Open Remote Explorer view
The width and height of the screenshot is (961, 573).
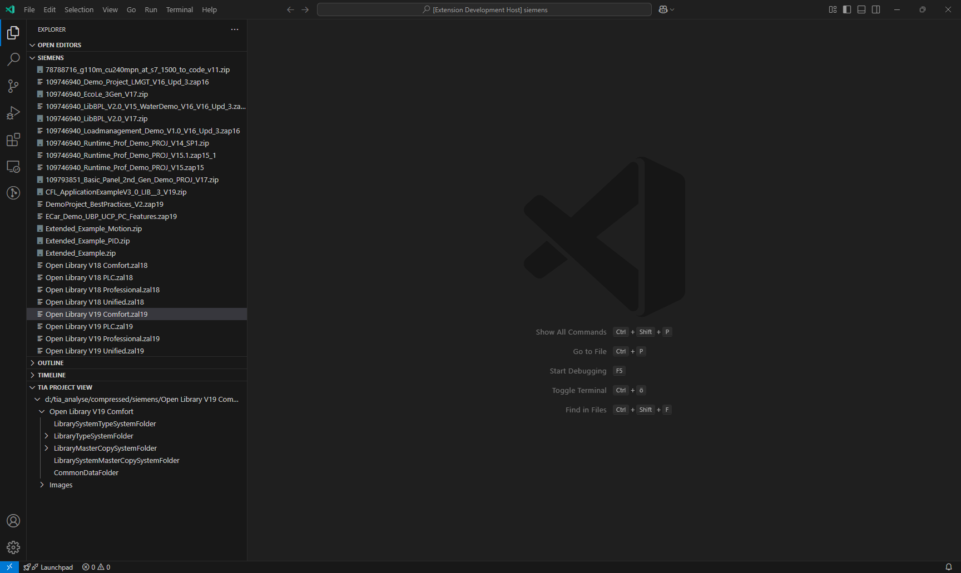pos(13,166)
